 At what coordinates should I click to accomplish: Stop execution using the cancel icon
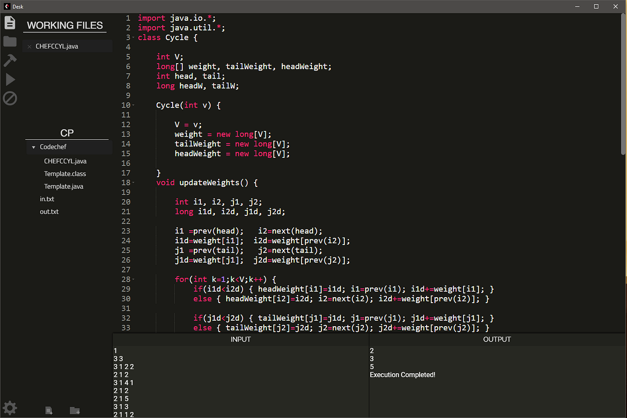[x=10, y=98]
